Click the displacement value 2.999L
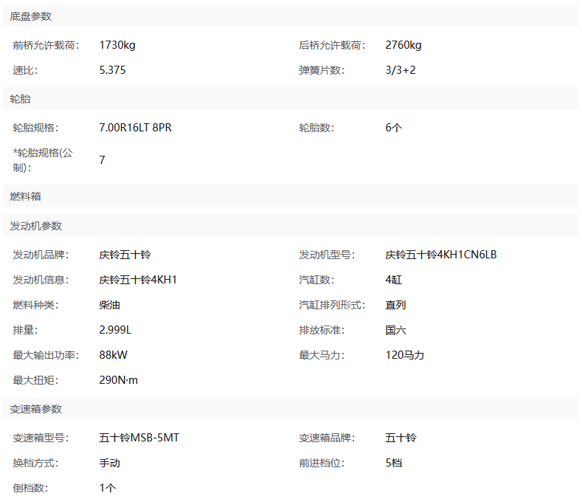The height and width of the screenshot is (499, 582). coord(116,330)
